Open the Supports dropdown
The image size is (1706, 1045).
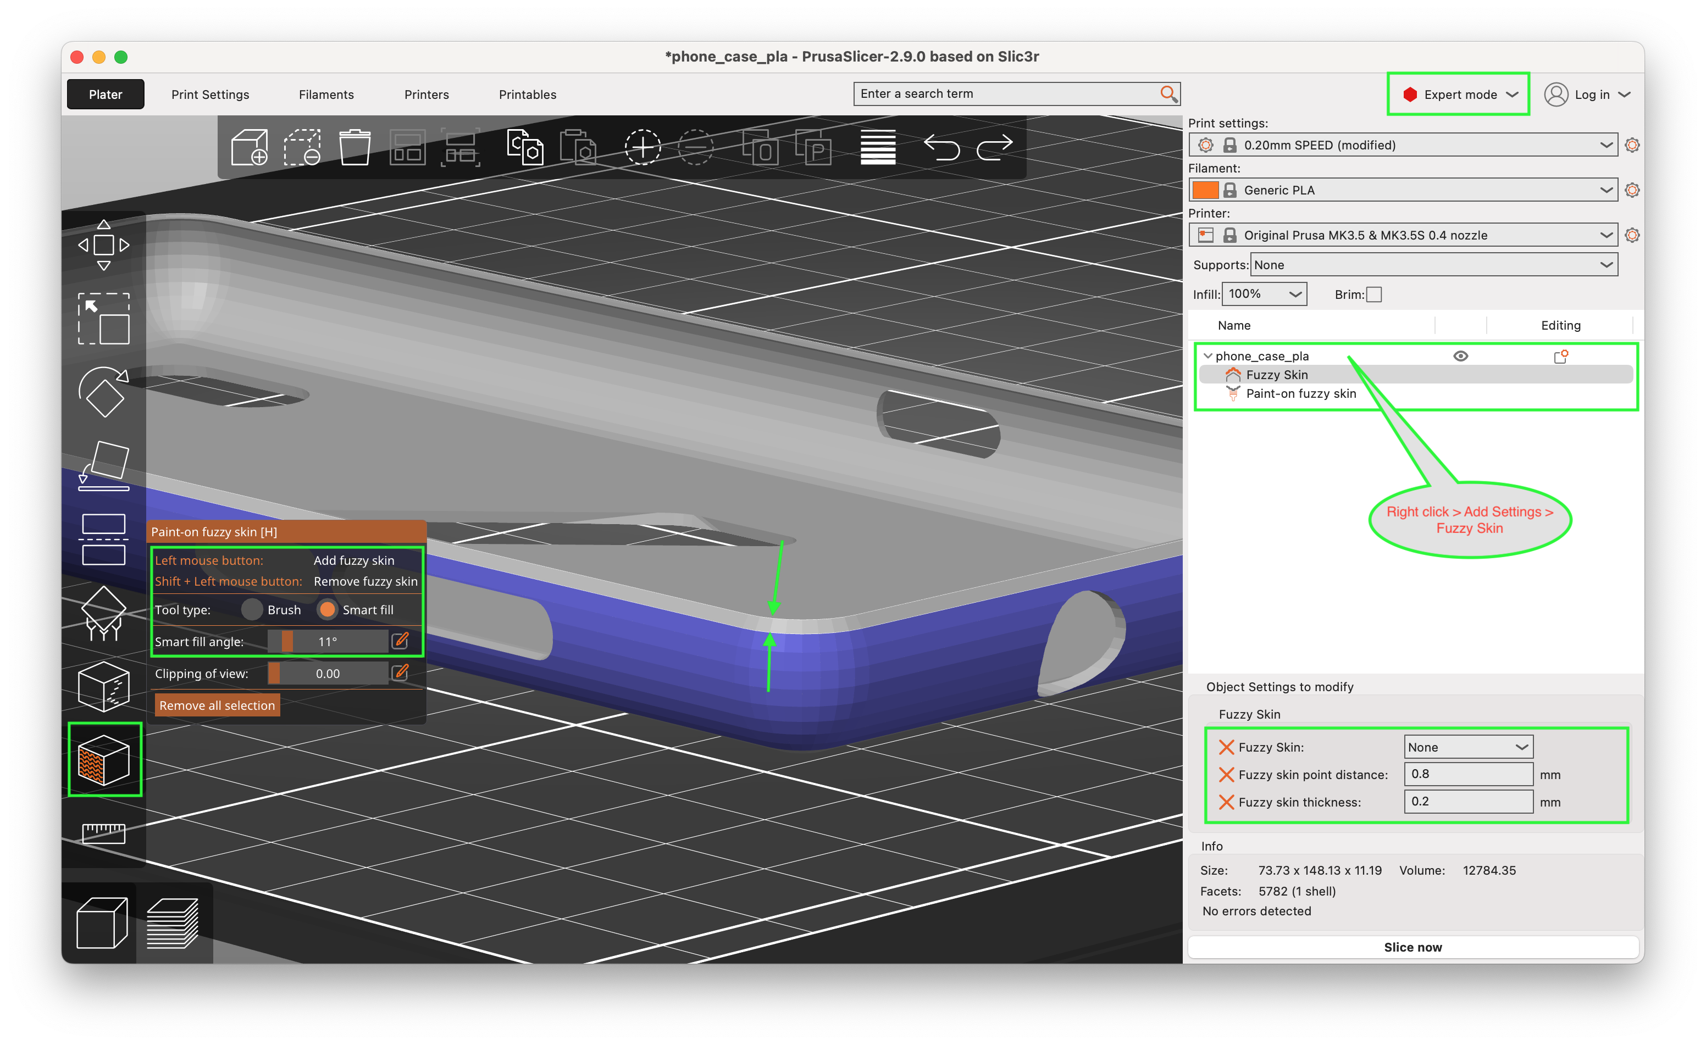(x=1433, y=264)
